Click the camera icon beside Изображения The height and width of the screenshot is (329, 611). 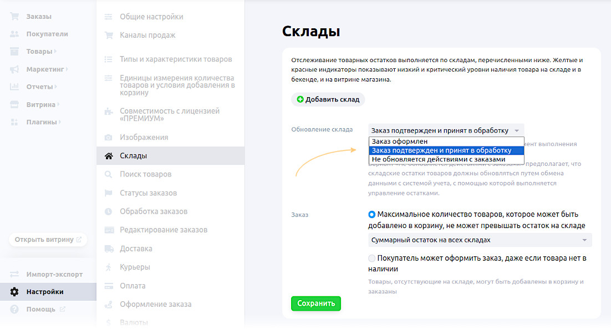click(x=109, y=137)
